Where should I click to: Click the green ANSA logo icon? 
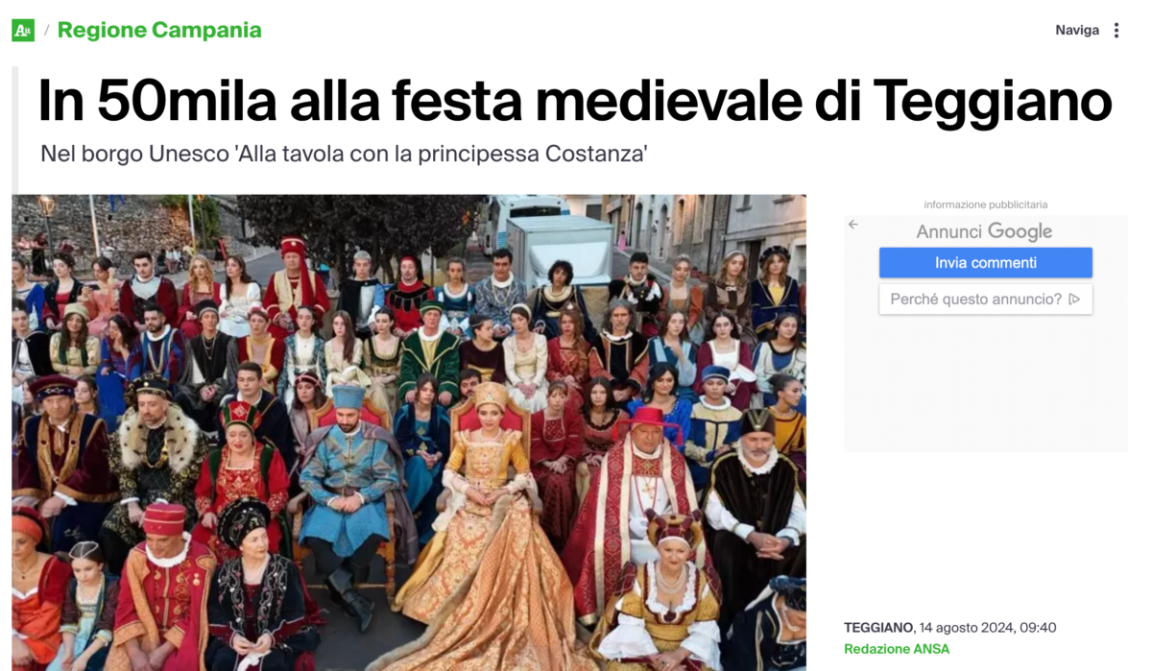pos(22,31)
